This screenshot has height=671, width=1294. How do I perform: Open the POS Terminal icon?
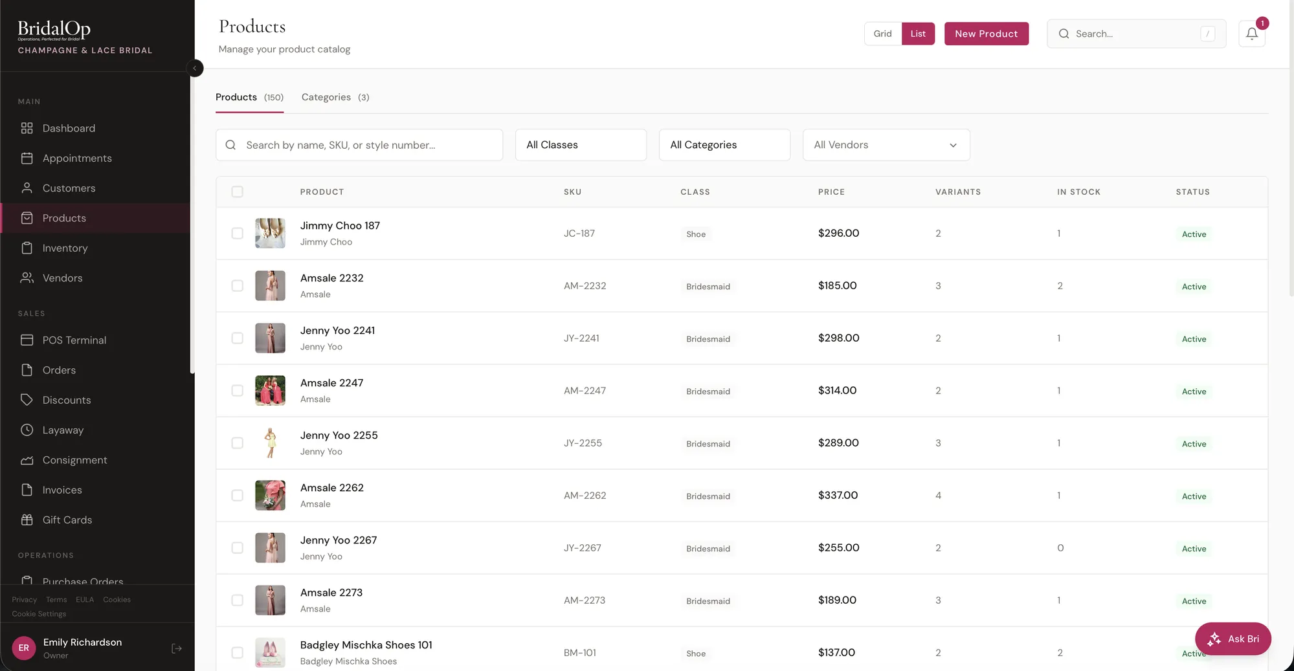click(x=27, y=340)
